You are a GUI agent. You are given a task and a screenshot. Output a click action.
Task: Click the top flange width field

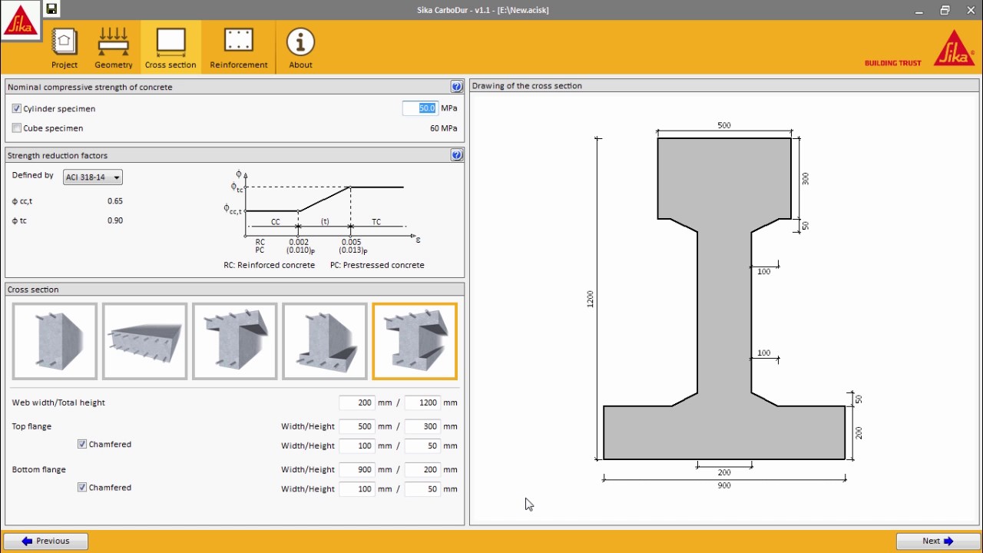(356, 426)
